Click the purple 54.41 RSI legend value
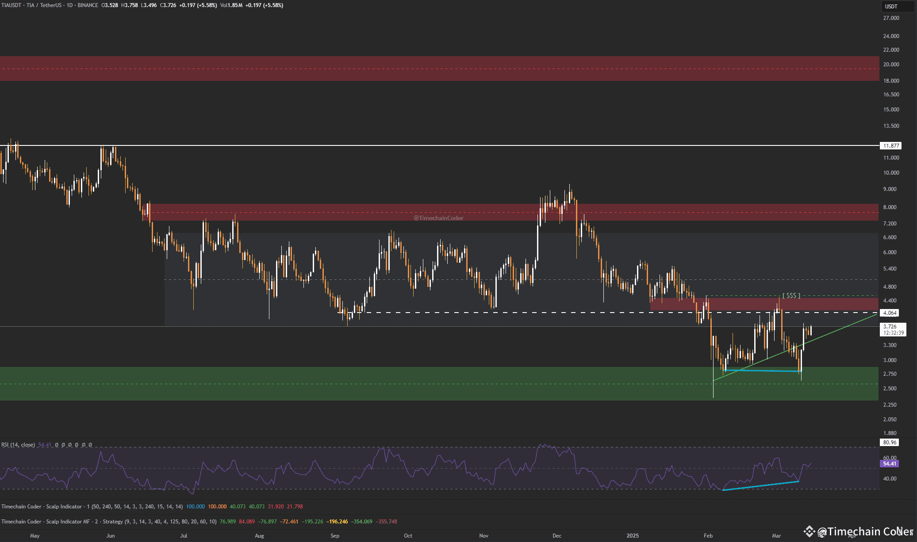Screen dimensions: 917x542 click(45, 445)
